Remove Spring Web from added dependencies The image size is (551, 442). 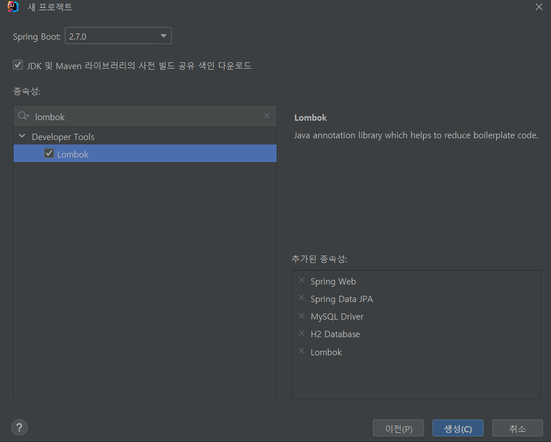[x=302, y=280]
